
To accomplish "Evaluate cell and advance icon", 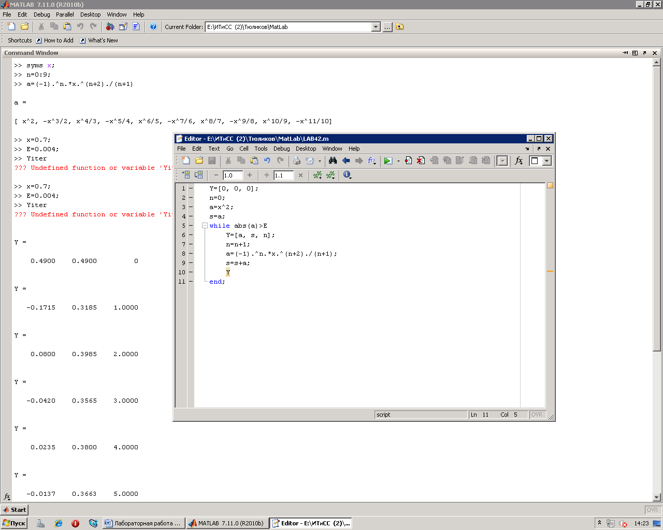I will [198, 175].
